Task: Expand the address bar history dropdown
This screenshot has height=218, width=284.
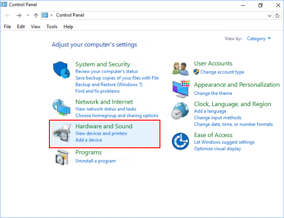Action: (269, 16)
